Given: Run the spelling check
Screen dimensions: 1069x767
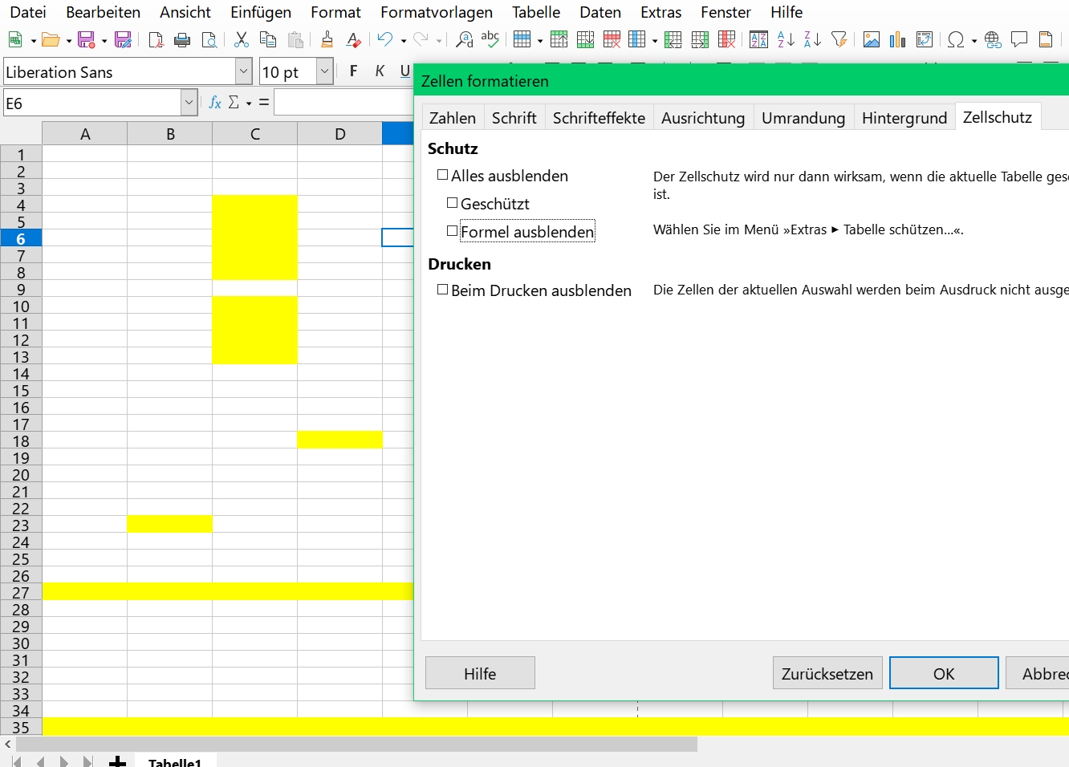Looking at the screenshot, I should tap(490, 39).
